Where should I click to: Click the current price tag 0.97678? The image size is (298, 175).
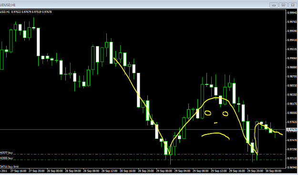point(292,129)
